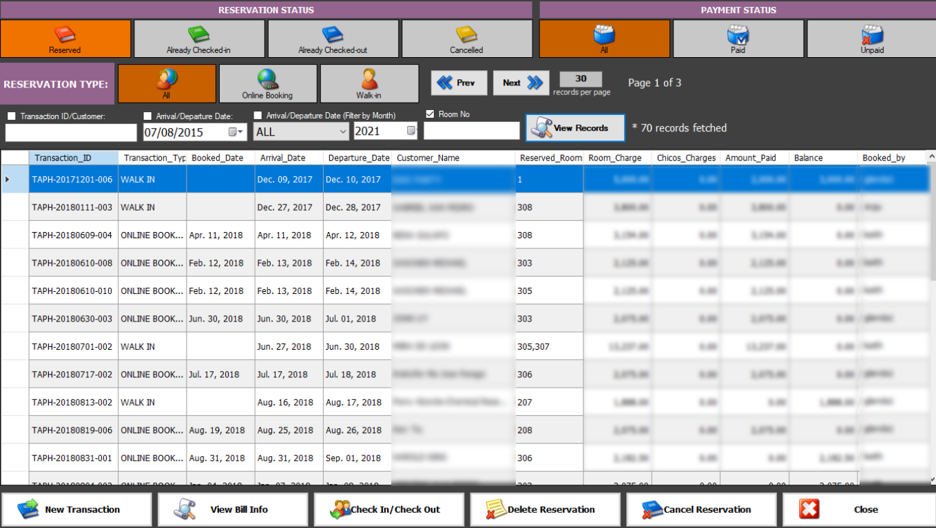Filter by Already Checked-in green book icon
Screen dimensions: 936x528
[198, 35]
